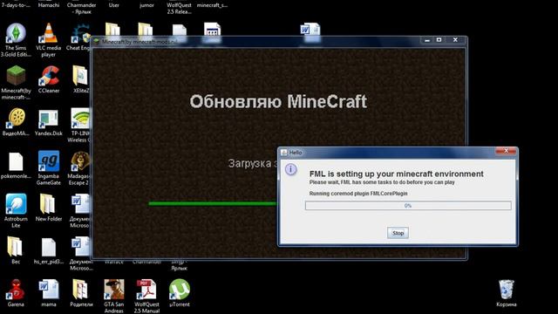This screenshot has height=314, width=558.
Task: Launch CCleaner from the desktop
Action: (x=49, y=76)
